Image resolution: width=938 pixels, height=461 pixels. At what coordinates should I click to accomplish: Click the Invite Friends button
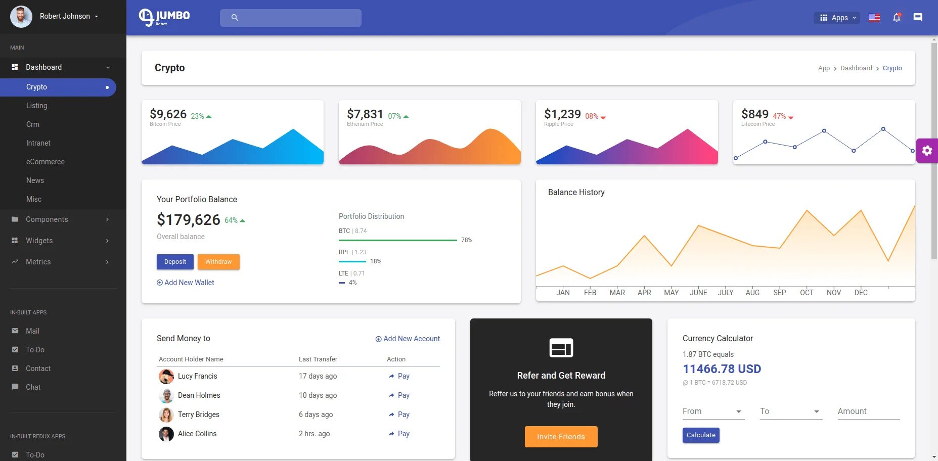561,437
